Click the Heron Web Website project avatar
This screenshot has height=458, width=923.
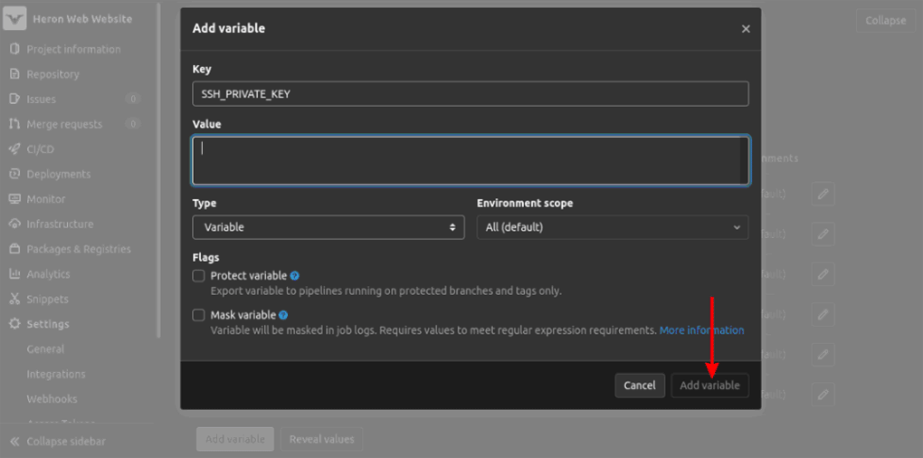coord(14,19)
